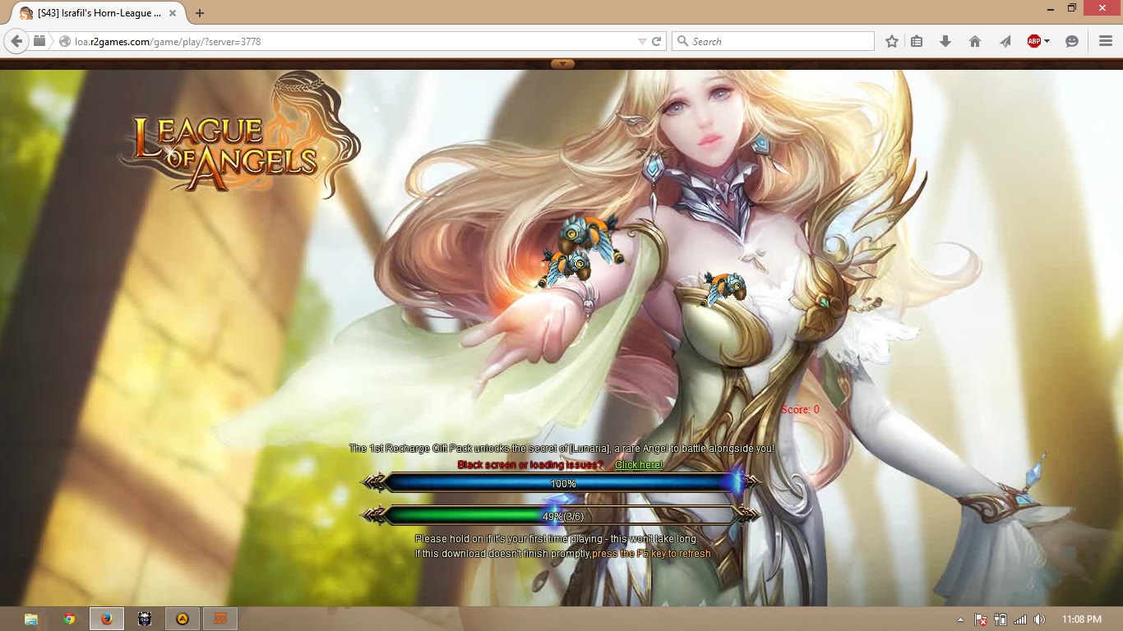This screenshot has height=631, width=1123.
Task: Click the volume speaker tray icon
Action: (1040, 619)
